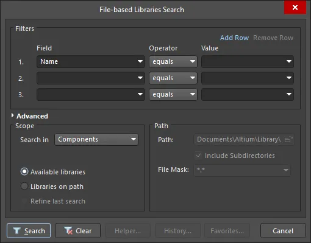Open the row 2 Value dropdown arrow
The height and width of the screenshot is (243, 311).
288,78
